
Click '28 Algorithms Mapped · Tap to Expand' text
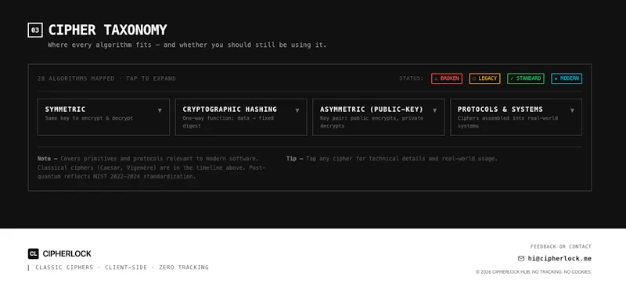tap(106, 78)
